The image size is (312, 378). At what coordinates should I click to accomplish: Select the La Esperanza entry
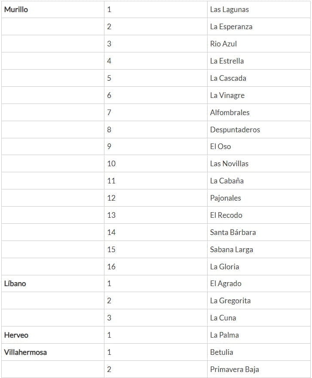pyautogui.click(x=231, y=27)
